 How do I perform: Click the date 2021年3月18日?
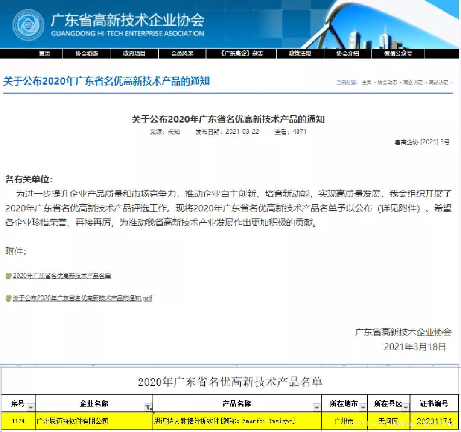click(415, 347)
